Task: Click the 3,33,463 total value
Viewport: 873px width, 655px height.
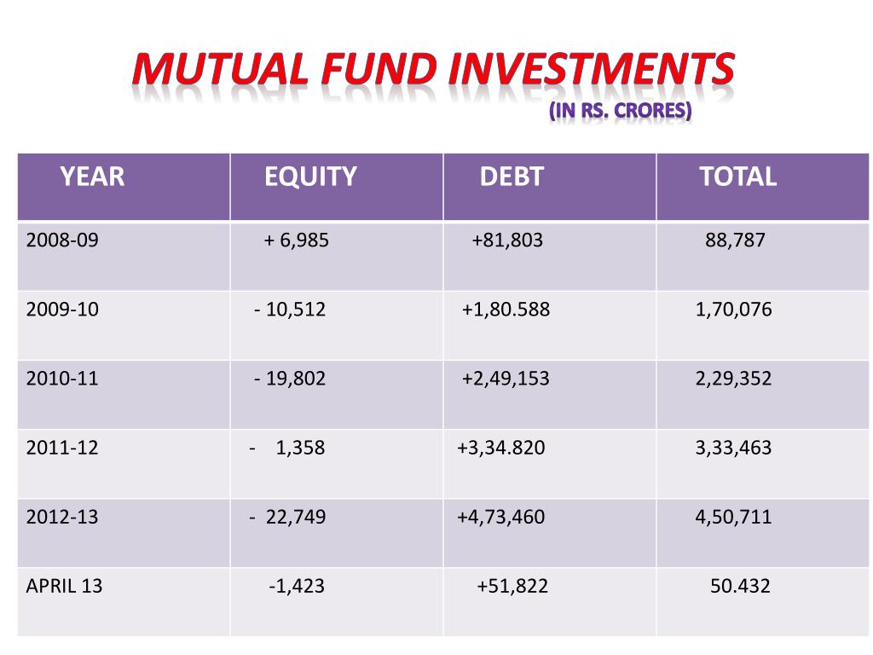Action: pyautogui.click(x=733, y=448)
